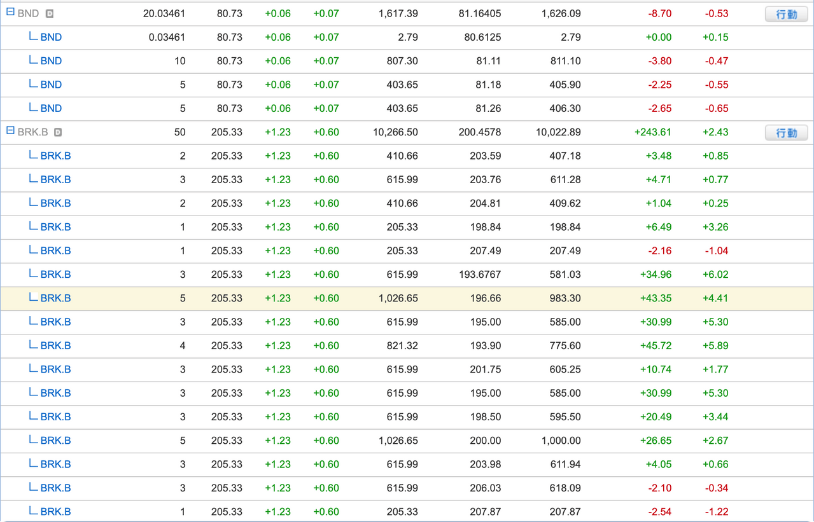The height and width of the screenshot is (522, 814).
Task: Click the BND average cost 81.16405
Action: 480,13
